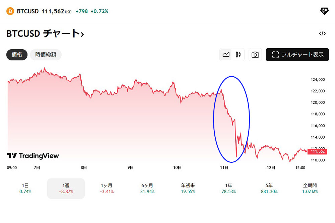Switch to area line chart style
This screenshot has width=335, height=223.
(226, 55)
